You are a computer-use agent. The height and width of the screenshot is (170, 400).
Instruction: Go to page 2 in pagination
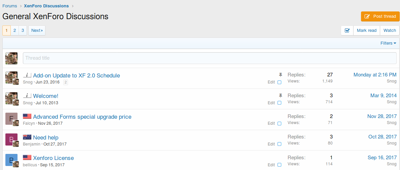coord(14,31)
